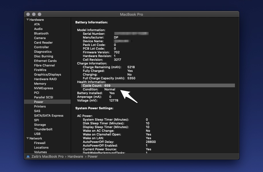Click the Disk Sleep Timer line
This screenshot has width=263, height=172.
tap(116, 123)
